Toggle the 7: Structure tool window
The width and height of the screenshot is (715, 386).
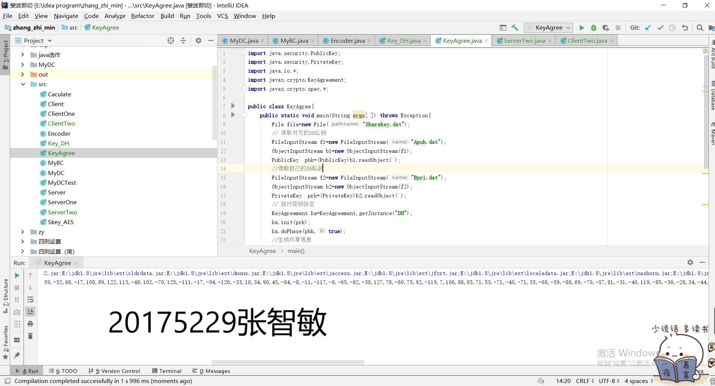click(x=5, y=296)
